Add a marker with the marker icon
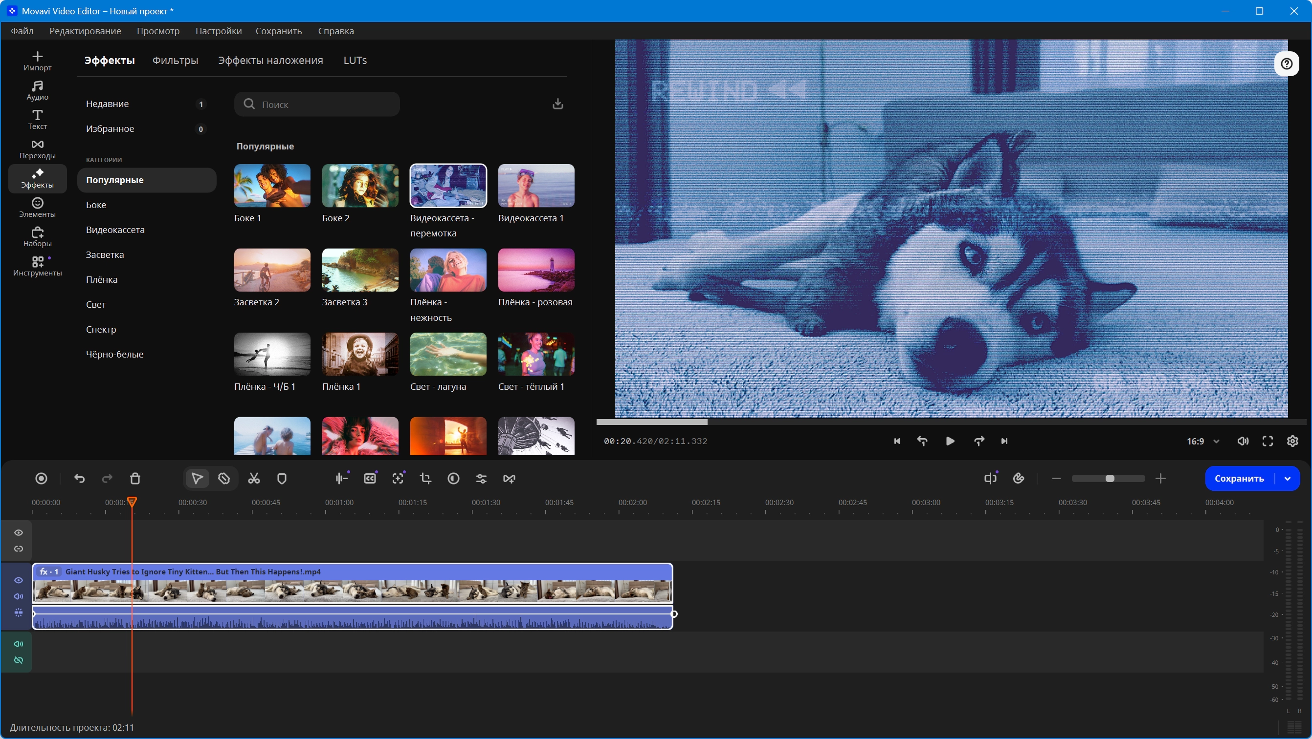 point(282,479)
